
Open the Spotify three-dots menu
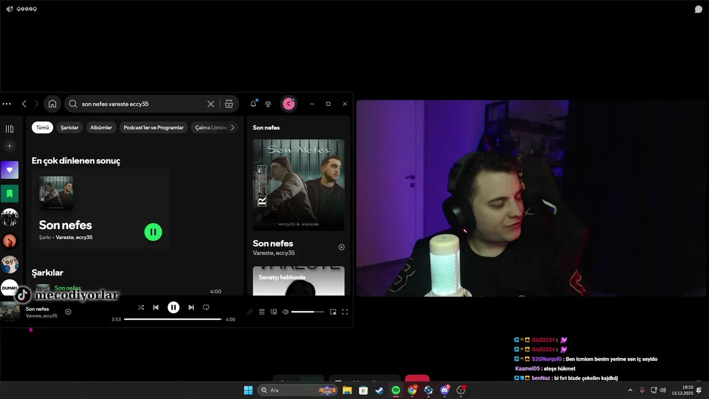point(7,104)
